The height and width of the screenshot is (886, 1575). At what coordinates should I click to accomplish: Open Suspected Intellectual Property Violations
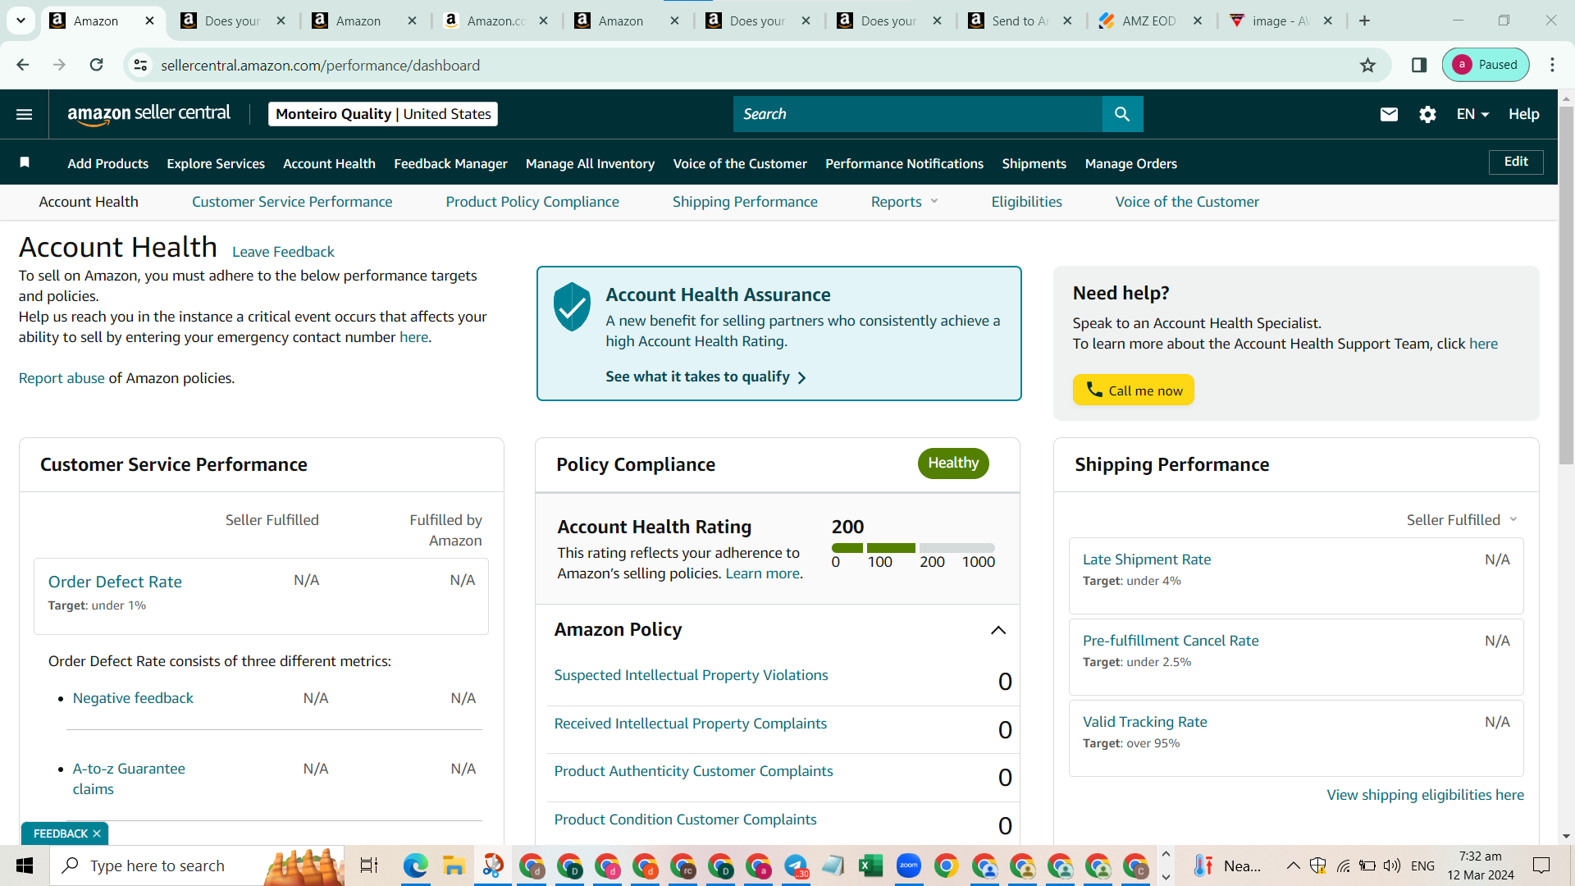point(691,675)
